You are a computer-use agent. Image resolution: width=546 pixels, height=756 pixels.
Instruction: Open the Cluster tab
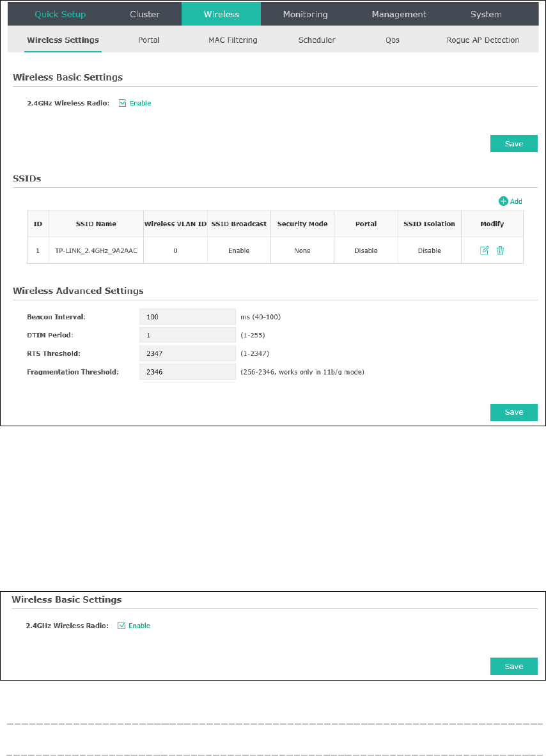[x=144, y=14]
